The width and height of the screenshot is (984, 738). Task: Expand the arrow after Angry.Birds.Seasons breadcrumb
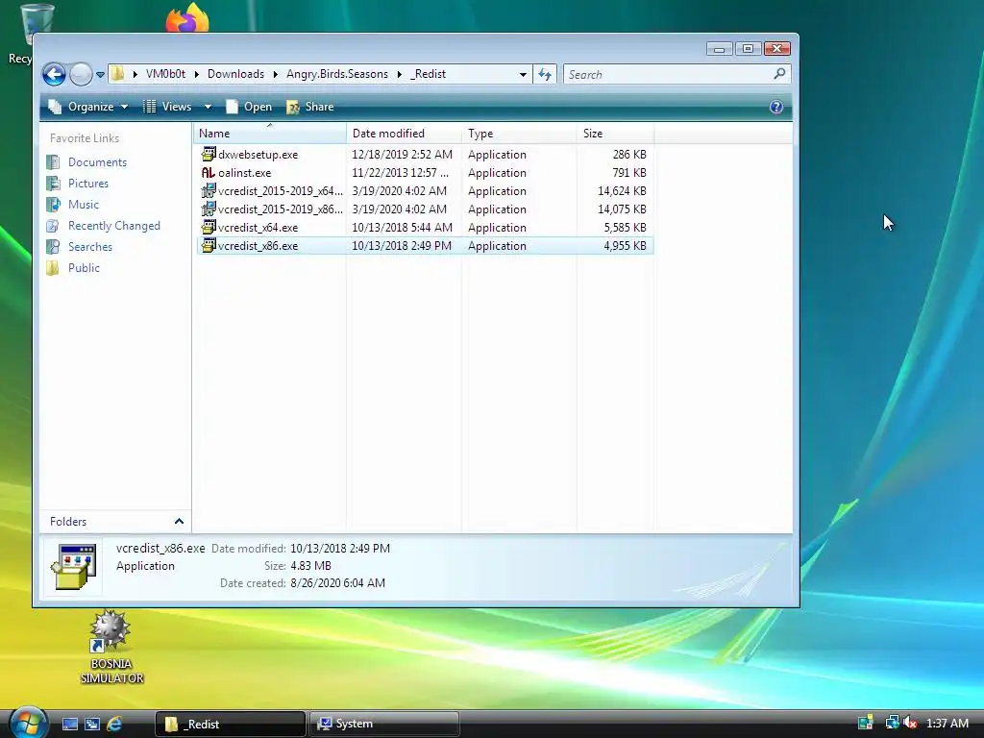(399, 75)
